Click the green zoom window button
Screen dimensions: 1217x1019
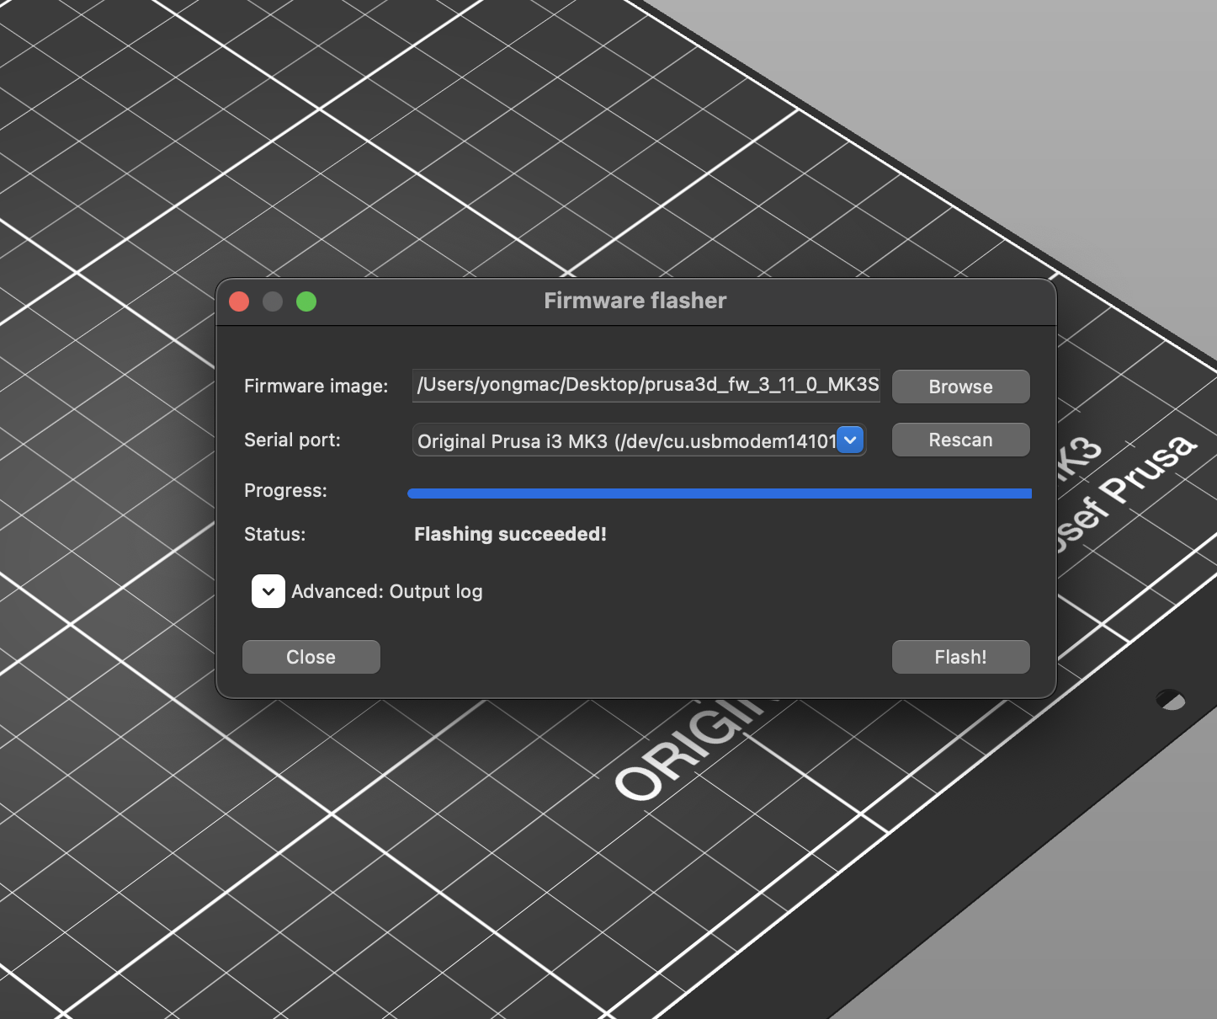[x=306, y=301]
